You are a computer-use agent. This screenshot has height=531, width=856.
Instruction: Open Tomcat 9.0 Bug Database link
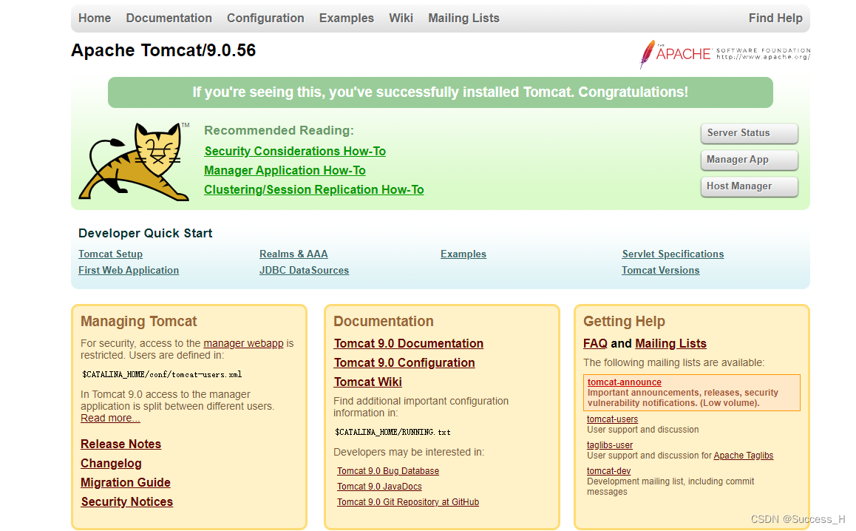(388, 471)
